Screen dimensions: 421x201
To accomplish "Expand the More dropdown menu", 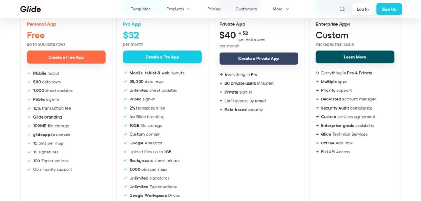I will click(281, 9).
